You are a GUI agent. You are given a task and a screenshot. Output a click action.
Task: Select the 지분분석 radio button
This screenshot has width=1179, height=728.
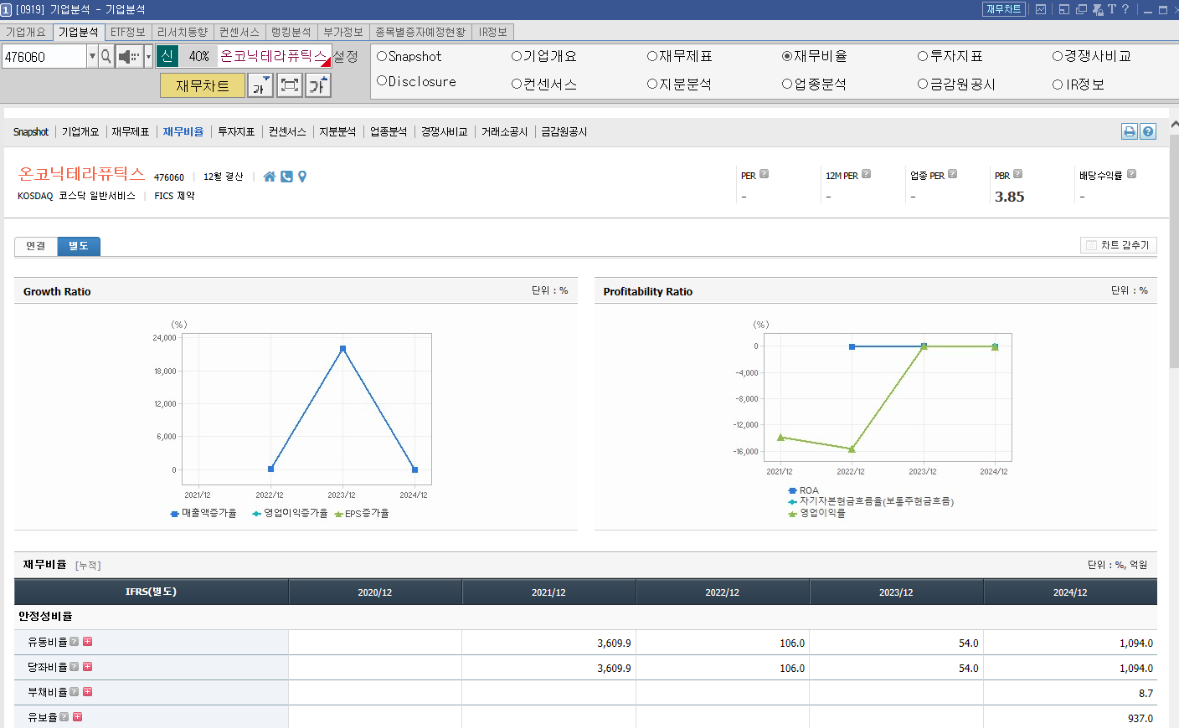tap(652, 84)
